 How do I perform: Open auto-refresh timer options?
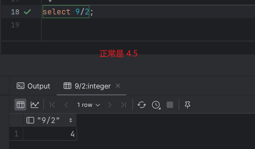tap(156, 105)
